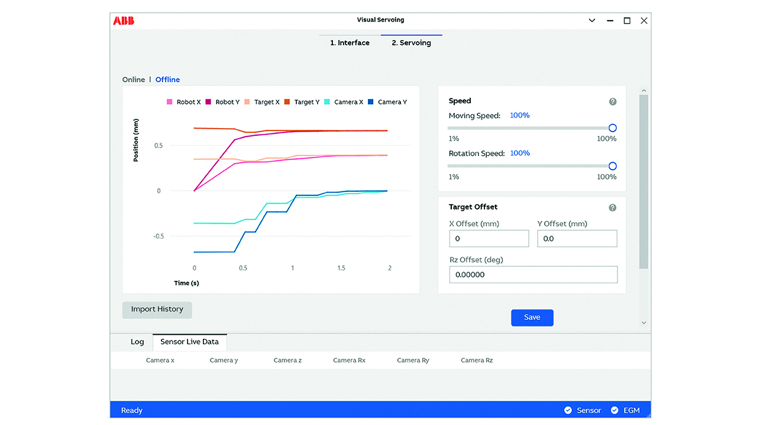Click the scroll-down arrow of right panel

pos(643,323)
